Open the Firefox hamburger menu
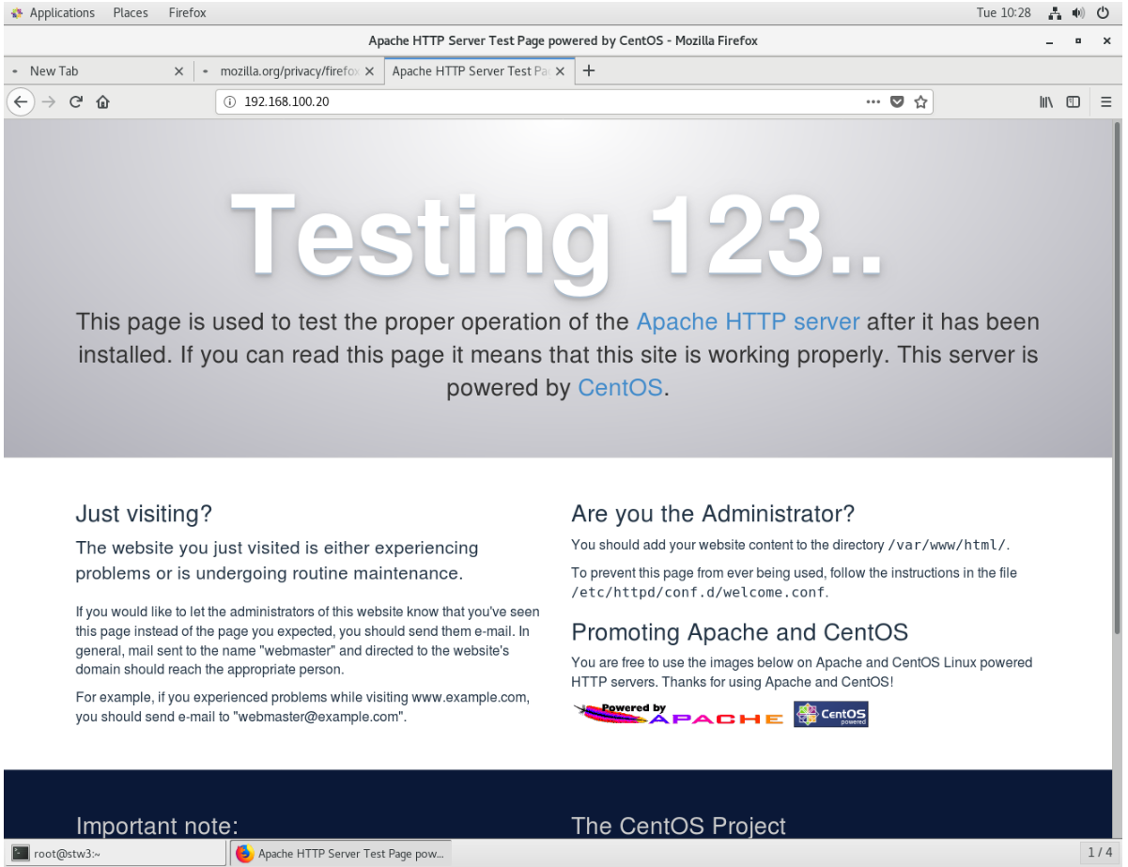Screen dimensions: 1128x867 pos(1105,101)
